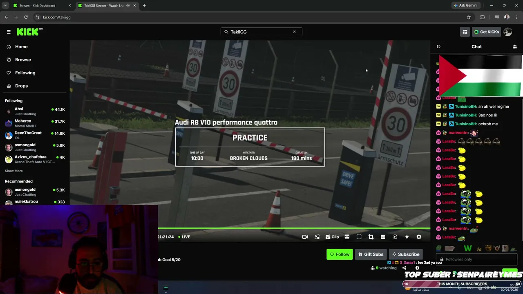
Task: Open Maherco's Mortal Shell II stream
Action: (x=35, y=123)
